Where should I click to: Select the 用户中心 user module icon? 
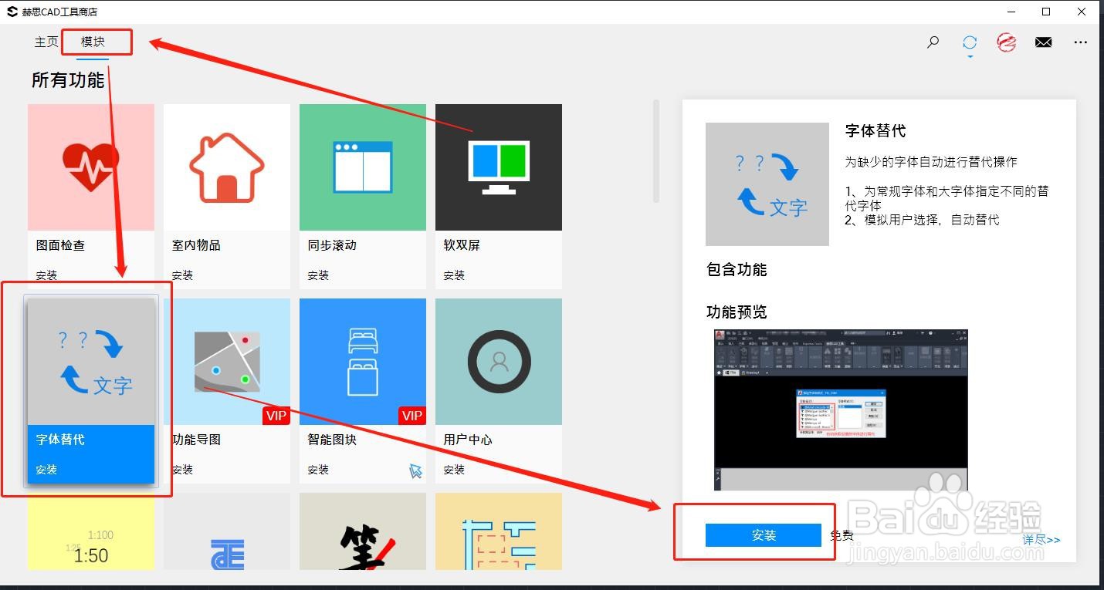coord(499,362)
